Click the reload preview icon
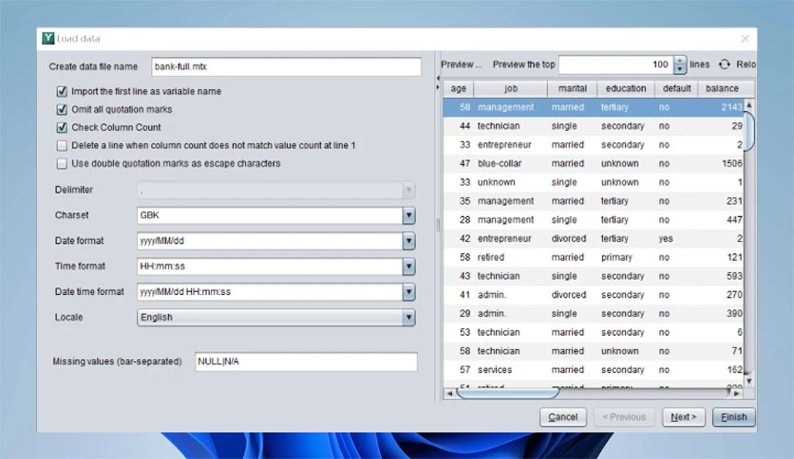 tap(725, 64)
